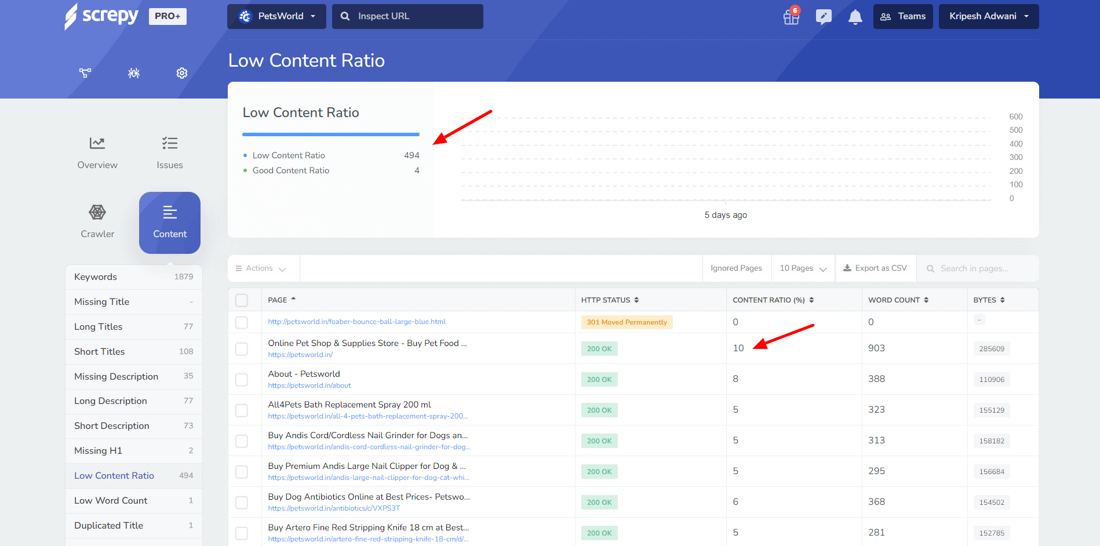Click the Search in pages field

pyautogui.click(x=979, y=268)
